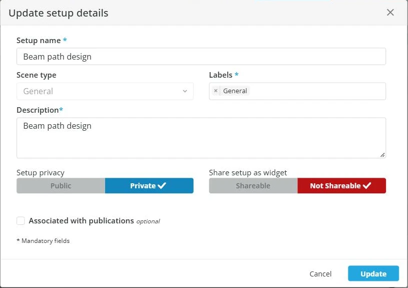Remove the General label tag
Screen dimensions: 408x288
(x=216, y=91)
